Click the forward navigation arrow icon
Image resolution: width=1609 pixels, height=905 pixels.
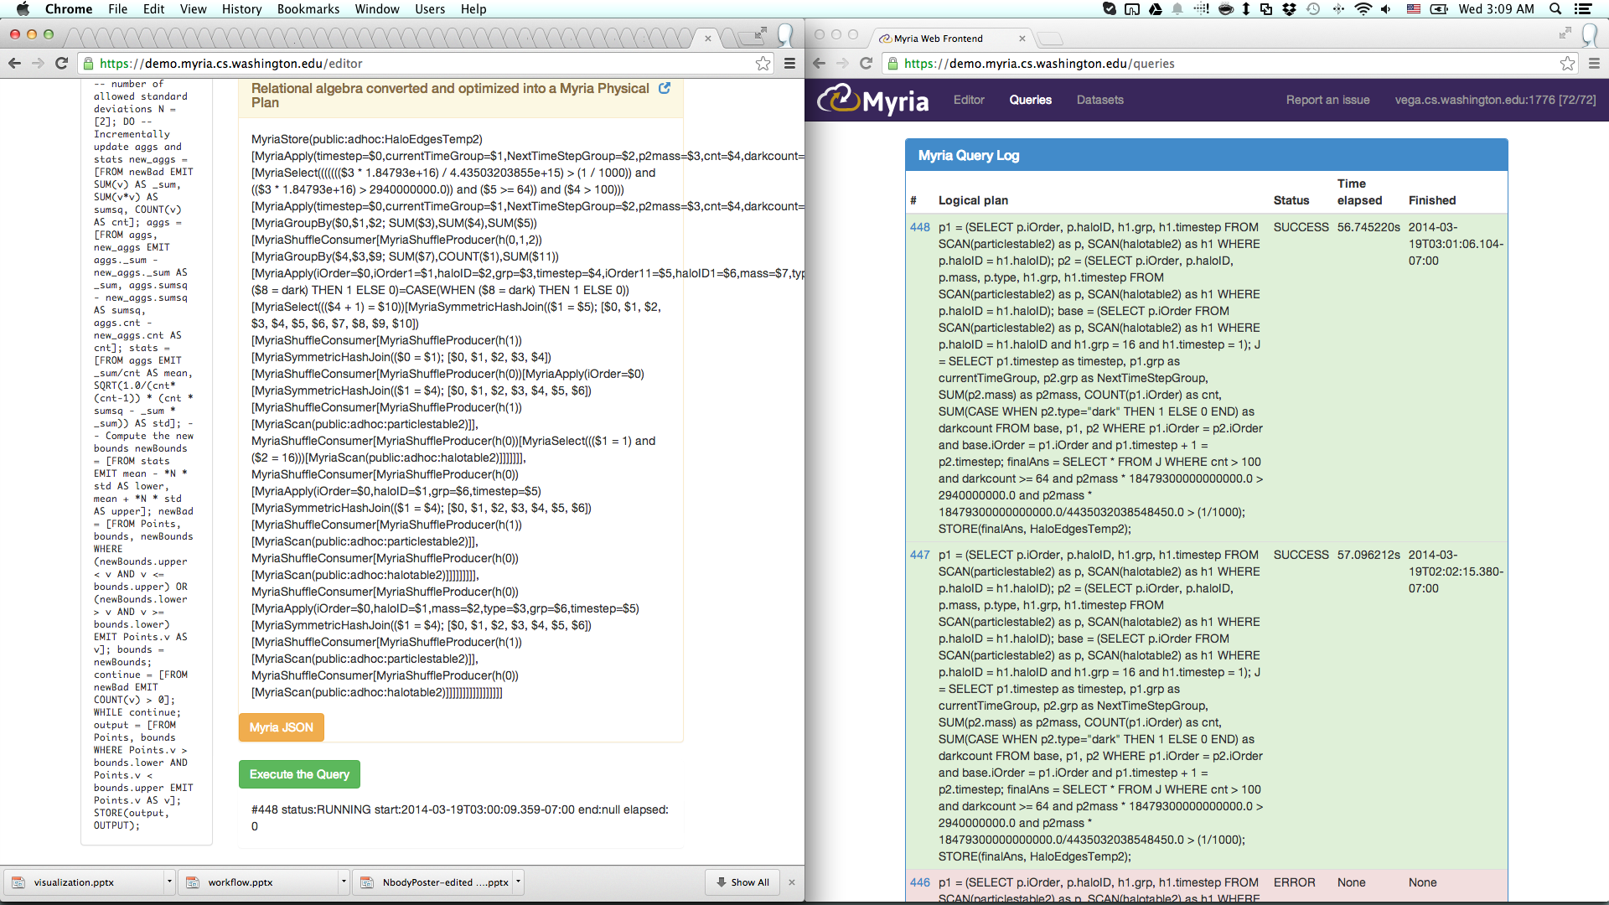pos(39,63)
